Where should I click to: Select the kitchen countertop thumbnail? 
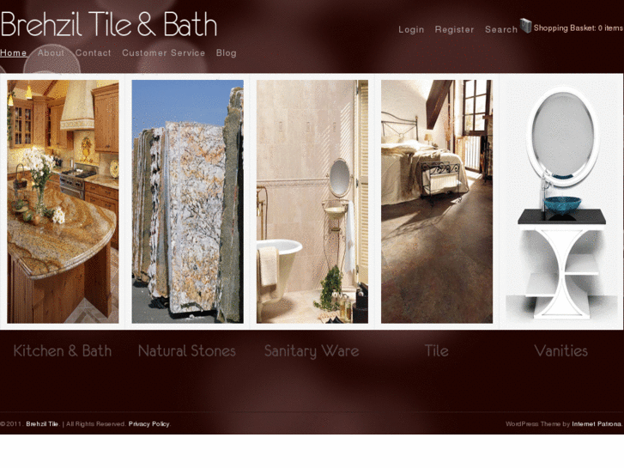coord(63,202)
